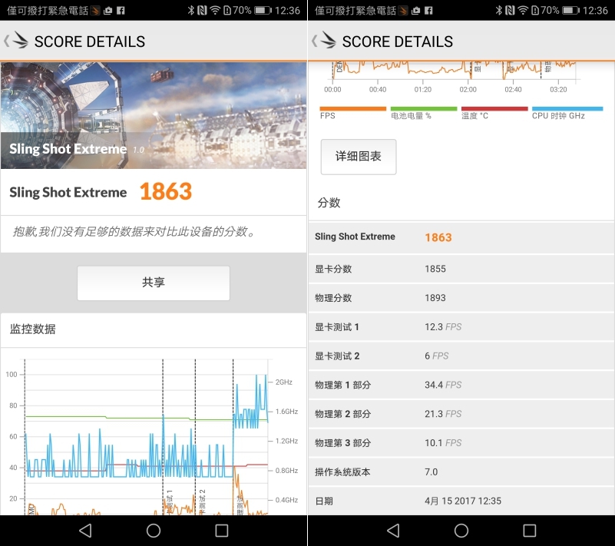Image resolution: width=615 pixels, height=546 pixels.
Task: Tap Wi-Fi status icon on right screen
Action: pos(523,10)
